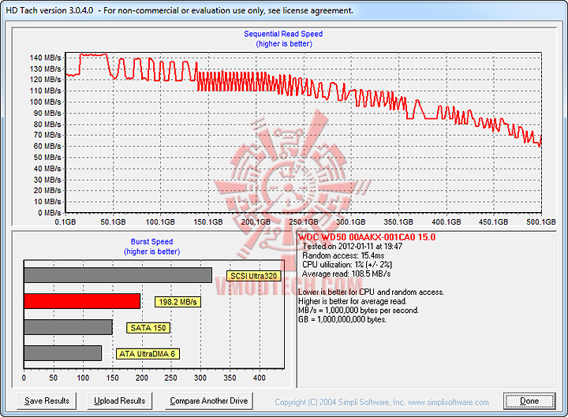Click the SCSI Ultra320 label
The width and height of the screenshot is (568, 417).
[x=253, y=276]
